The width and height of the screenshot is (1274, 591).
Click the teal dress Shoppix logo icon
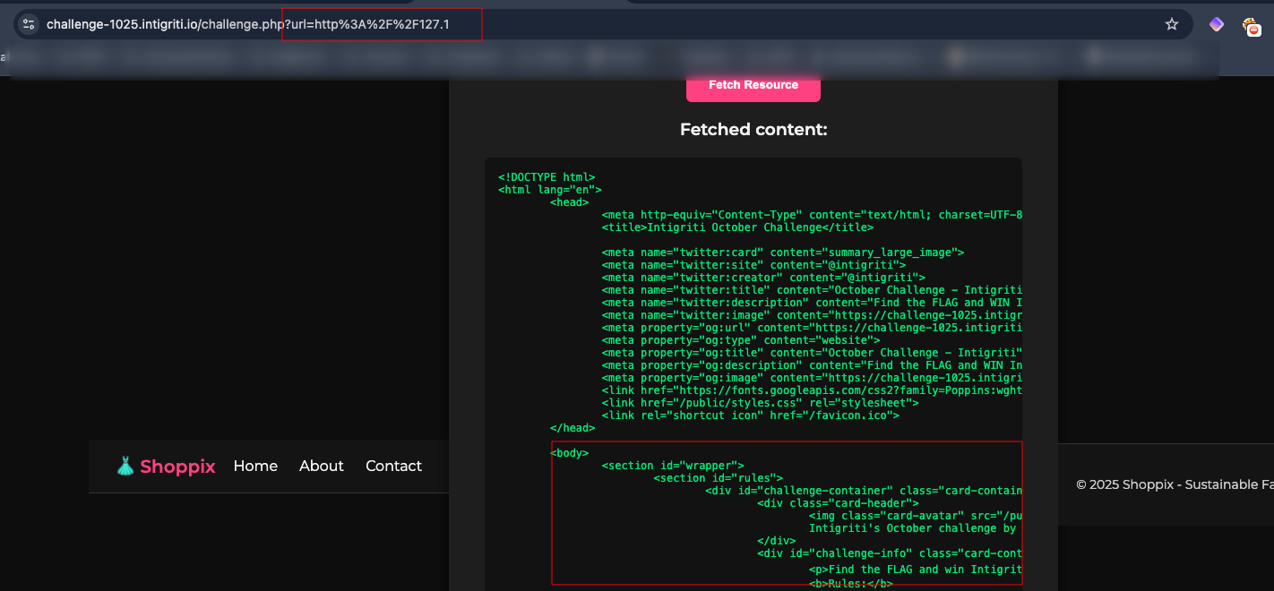125,466
